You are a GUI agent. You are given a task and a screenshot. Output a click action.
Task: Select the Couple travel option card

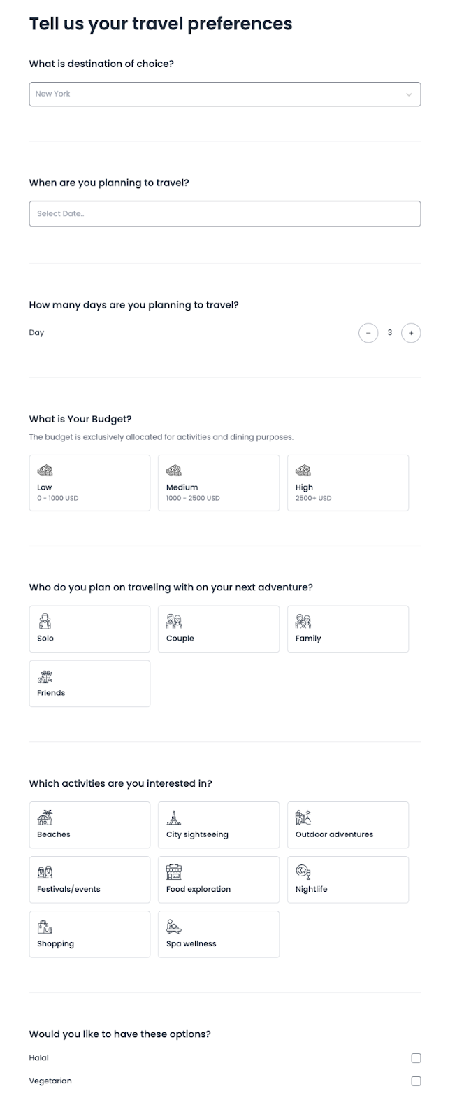pyautogui.click(x=219, y=629)
